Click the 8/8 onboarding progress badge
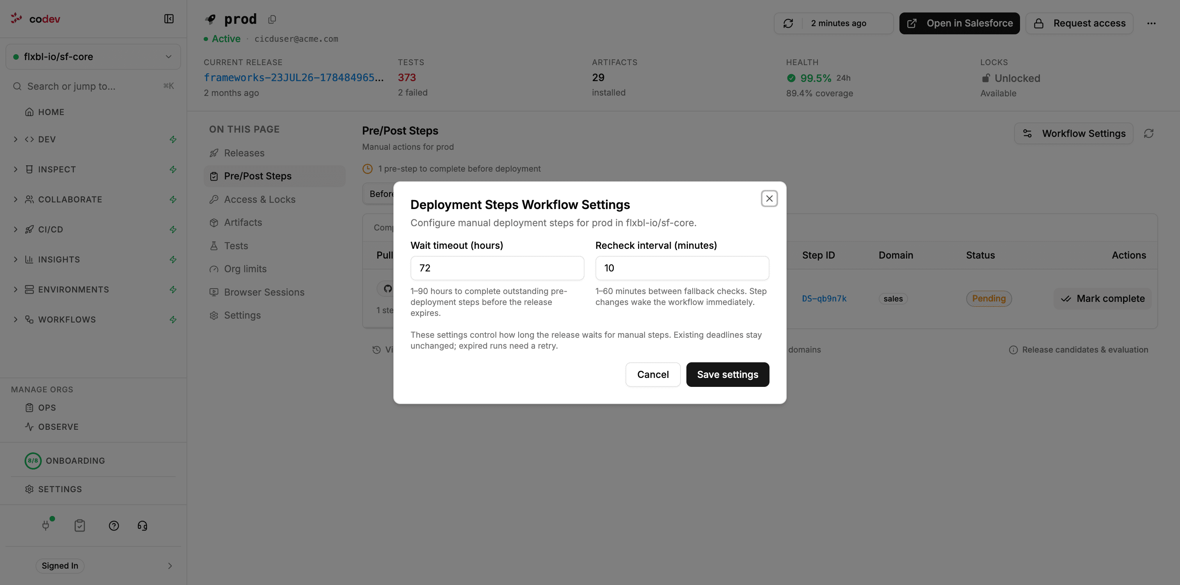Image resolution: width=1180 pixels, height=585 pixels. click(33, 461)
